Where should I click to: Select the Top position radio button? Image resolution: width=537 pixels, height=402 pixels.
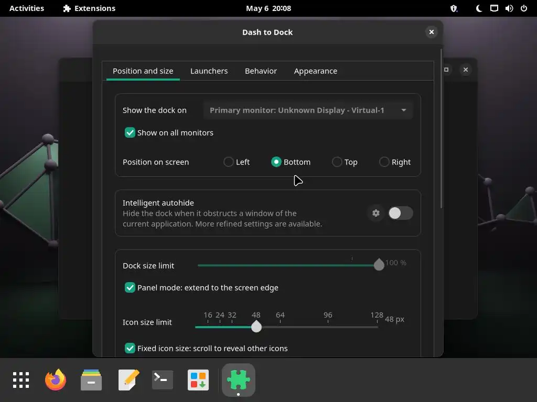tap(337, 162)
